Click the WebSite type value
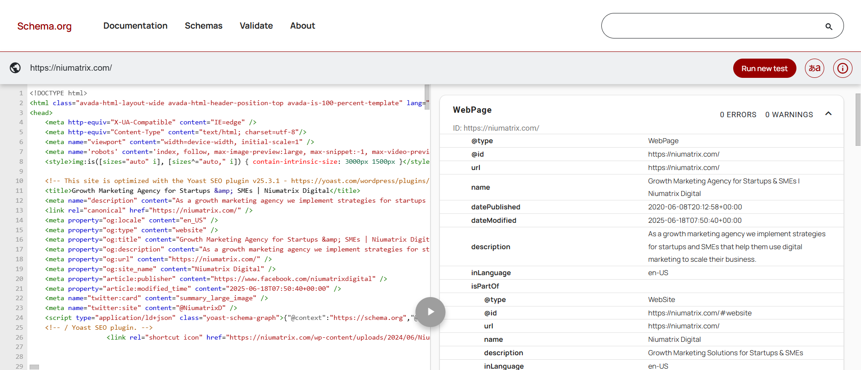The height and width of the screenshot is (370, 861). (x=661, y=300)
